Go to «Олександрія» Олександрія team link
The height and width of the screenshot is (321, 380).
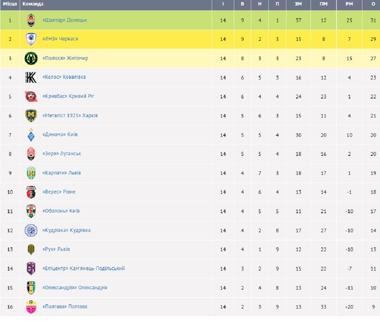pyautogui.click(x=75, y=287)
